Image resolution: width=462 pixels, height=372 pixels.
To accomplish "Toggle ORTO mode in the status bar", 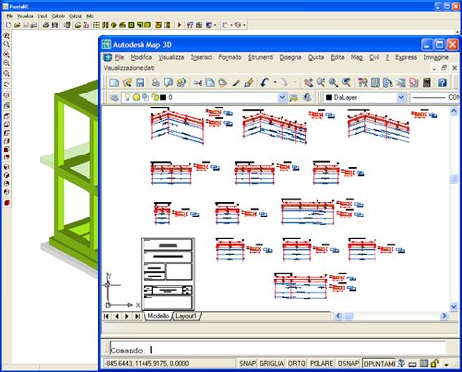I will pyautogui.click(x=296, y=363).
